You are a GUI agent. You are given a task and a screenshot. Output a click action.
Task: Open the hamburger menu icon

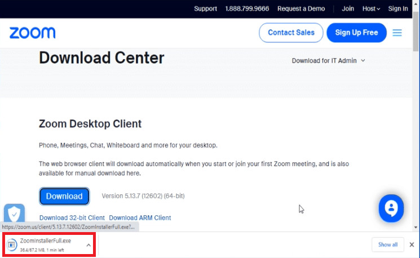pos(397,33)
